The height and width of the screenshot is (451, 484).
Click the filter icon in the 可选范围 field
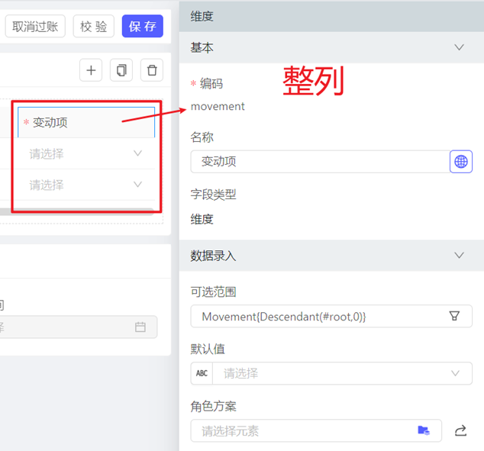pos(454,316)
